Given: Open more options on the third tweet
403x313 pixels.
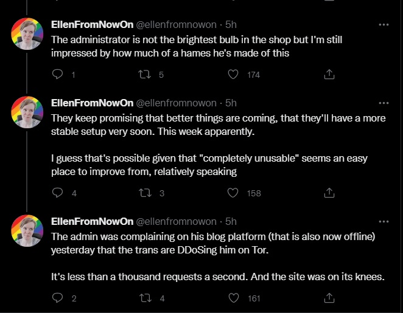Looking at the screenshot, I should [x=384, y=221].
